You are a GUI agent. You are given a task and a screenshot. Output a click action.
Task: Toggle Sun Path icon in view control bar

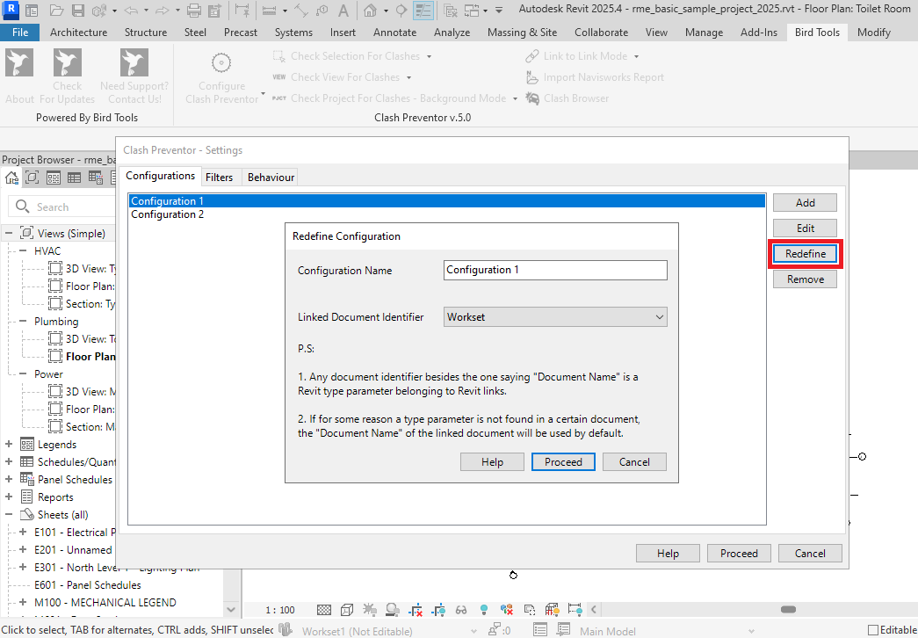pos(370,610)
